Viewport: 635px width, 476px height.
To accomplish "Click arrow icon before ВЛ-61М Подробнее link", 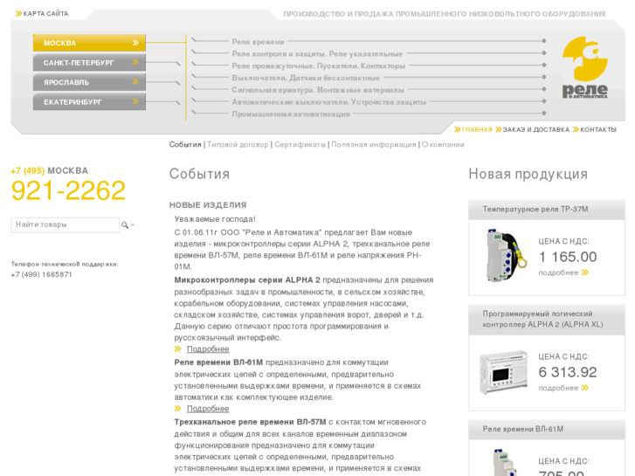I will point(177,409).
